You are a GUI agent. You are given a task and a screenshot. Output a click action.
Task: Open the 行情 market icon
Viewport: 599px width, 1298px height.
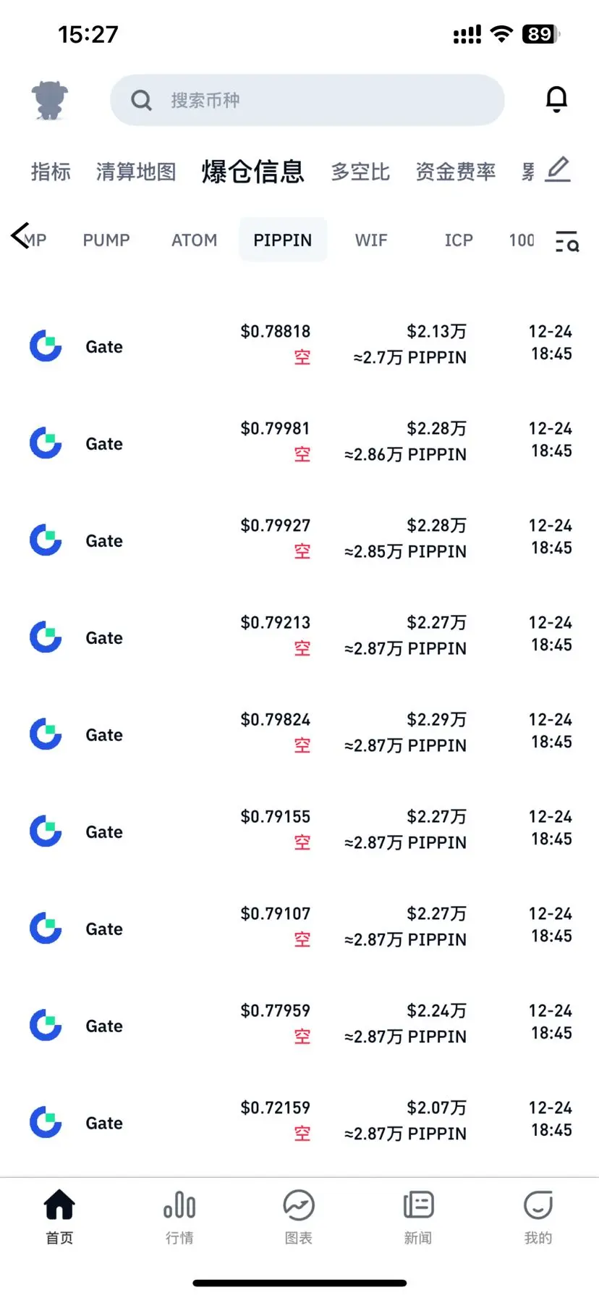coord(179,1205)
